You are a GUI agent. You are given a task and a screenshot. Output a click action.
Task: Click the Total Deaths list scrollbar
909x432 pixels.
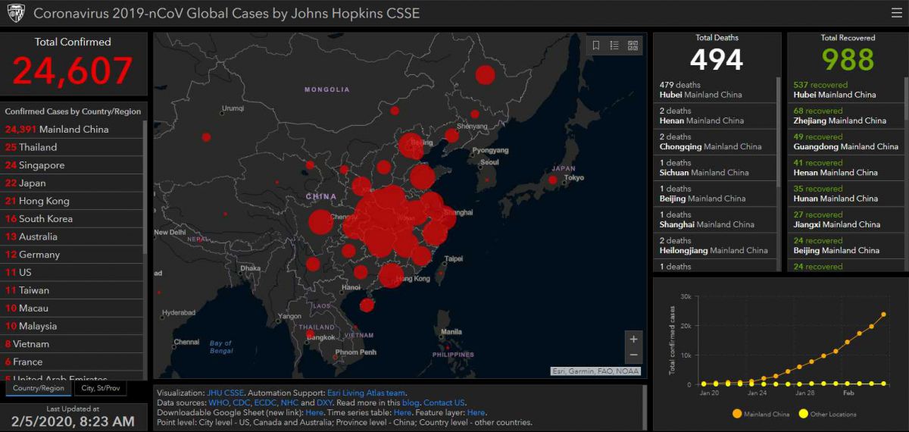click(778, 129)
